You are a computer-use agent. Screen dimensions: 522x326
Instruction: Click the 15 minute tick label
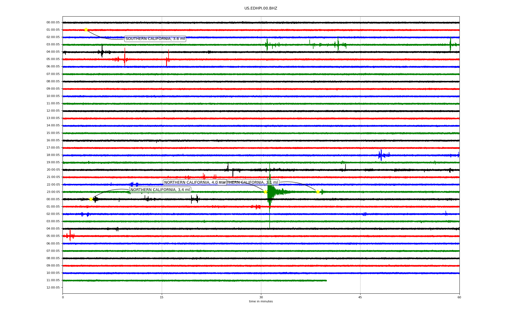tap(162, 297)
